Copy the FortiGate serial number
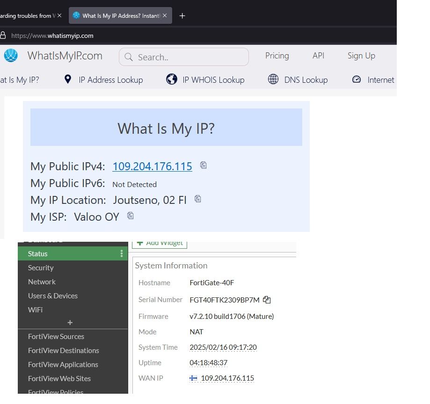Screen dimensions: 430x404 coord(267,300)
